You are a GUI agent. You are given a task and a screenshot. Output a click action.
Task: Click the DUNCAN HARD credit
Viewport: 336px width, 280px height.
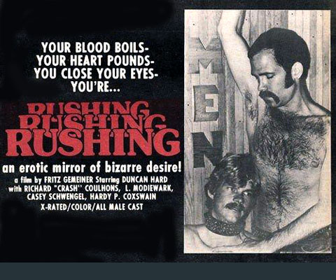tap(145, 180)
